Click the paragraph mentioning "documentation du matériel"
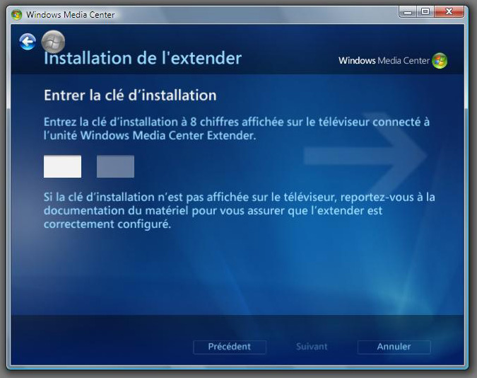Screen dimensions: 477x378 pos(240,211)
